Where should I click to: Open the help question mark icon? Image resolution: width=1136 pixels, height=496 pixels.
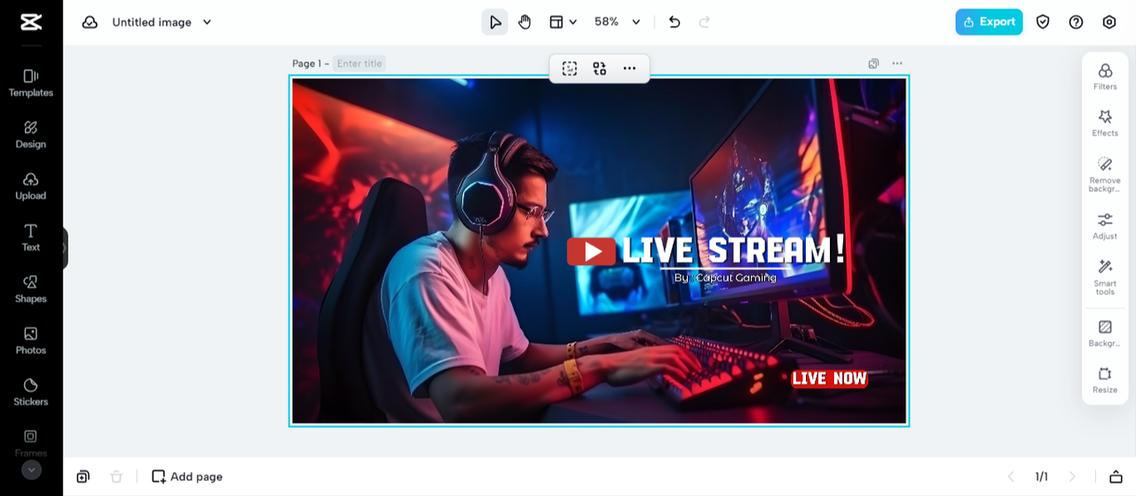[1076, 22]
